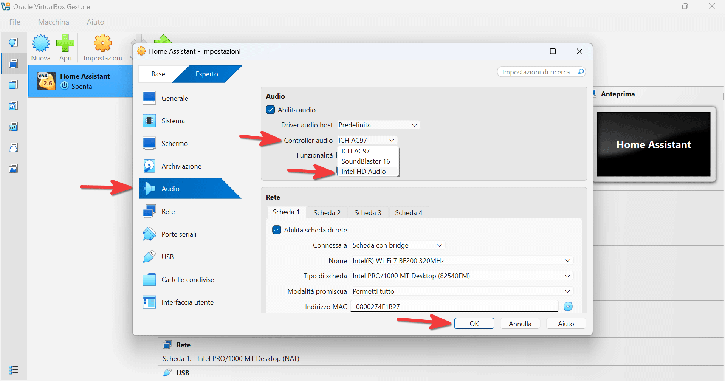Open the Sistema settings category
The width and height of the screenshot is (725, 381).
[190, 121]
